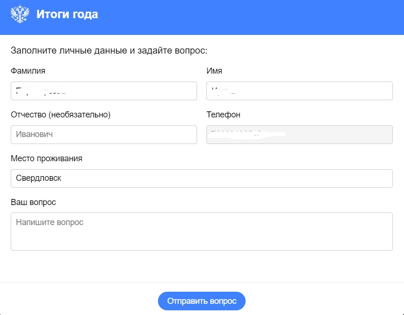
Task: Click the "Свердловск" text in residence field
Action: click(38, 178)
